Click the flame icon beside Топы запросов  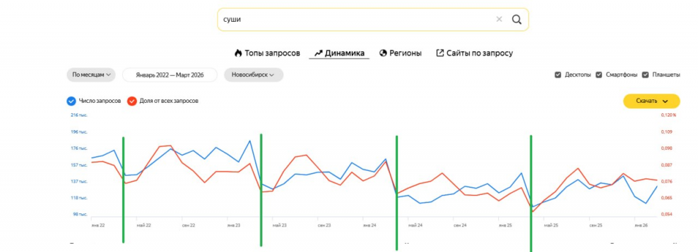point(238,53)
